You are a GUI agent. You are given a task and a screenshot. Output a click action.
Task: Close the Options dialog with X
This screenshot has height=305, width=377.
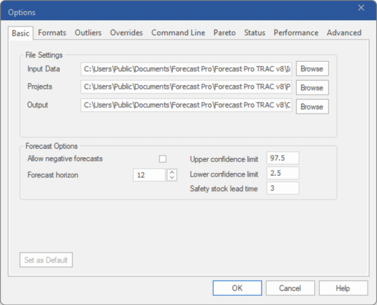tap(361, 8)
